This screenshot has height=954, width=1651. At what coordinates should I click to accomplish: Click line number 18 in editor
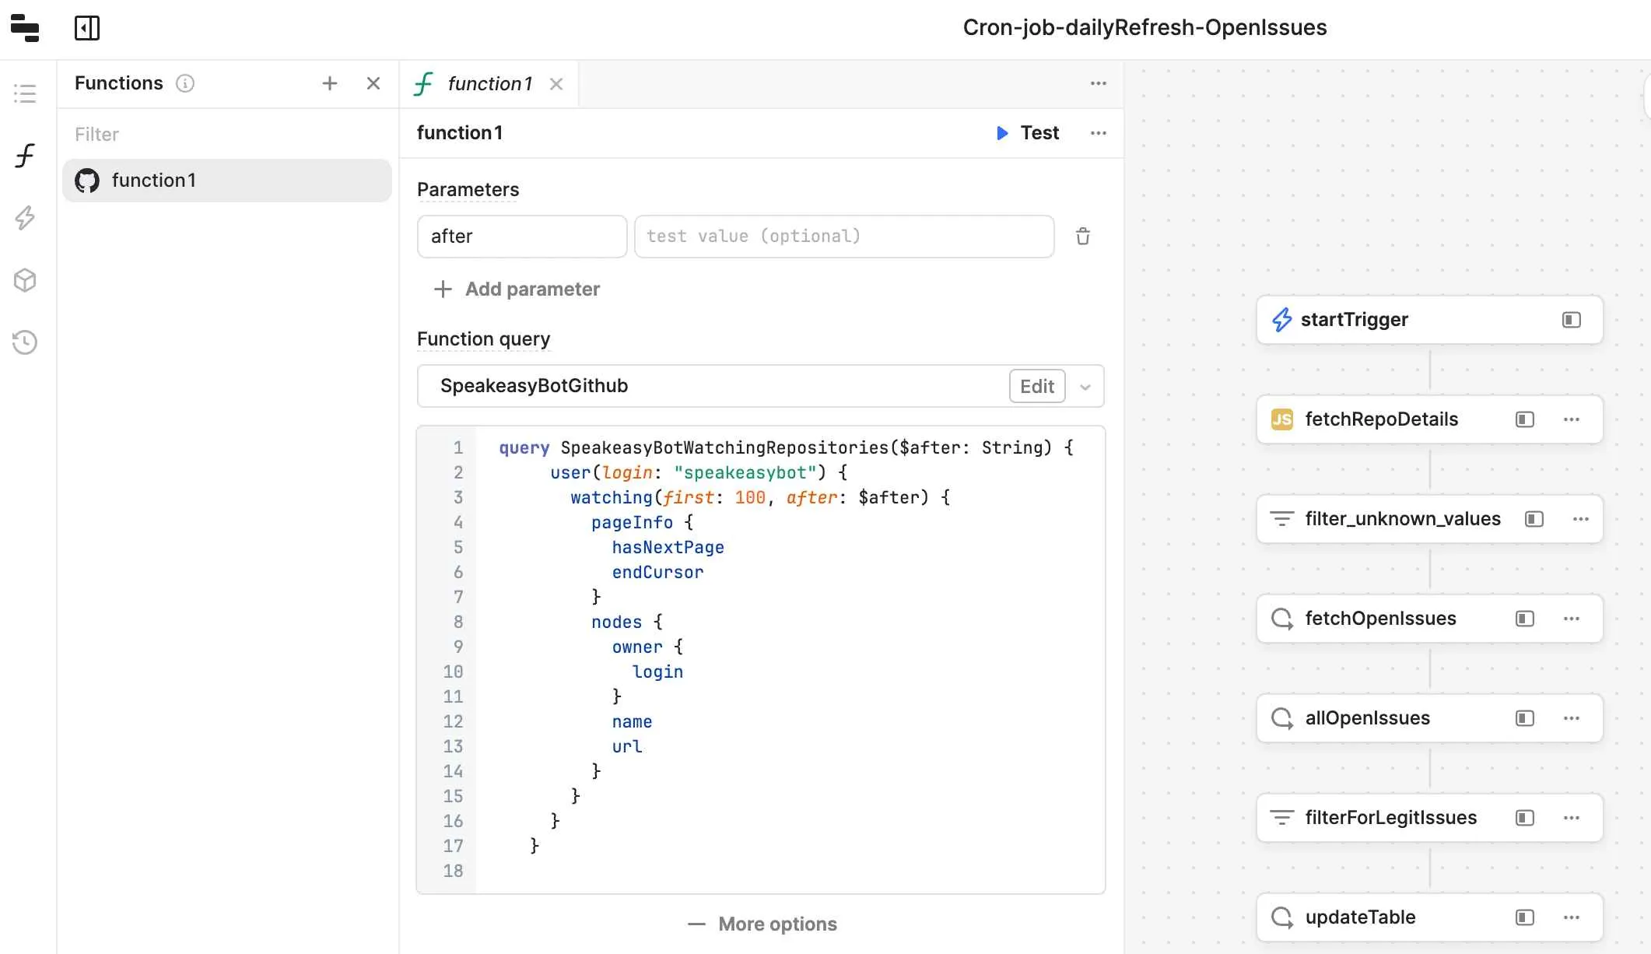click(453, 872)
